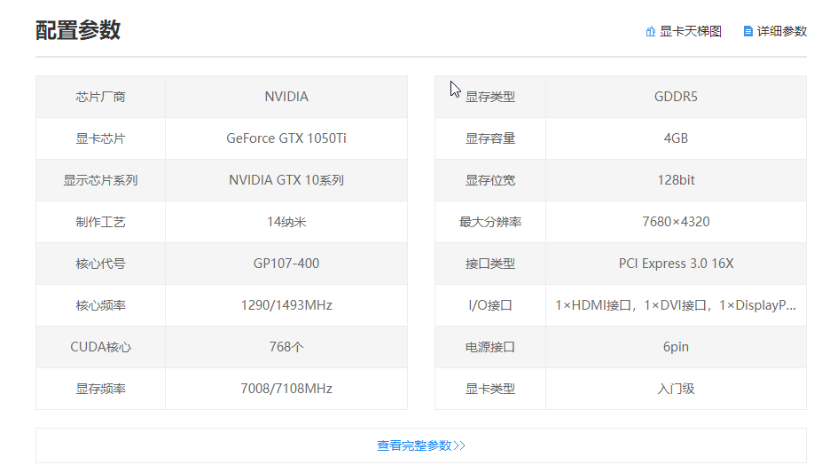Image resolution: width=814 pixels, height=465 pixels.
Task: Click the 显卡天梯图 chart icon
Action: pos(650,32)
